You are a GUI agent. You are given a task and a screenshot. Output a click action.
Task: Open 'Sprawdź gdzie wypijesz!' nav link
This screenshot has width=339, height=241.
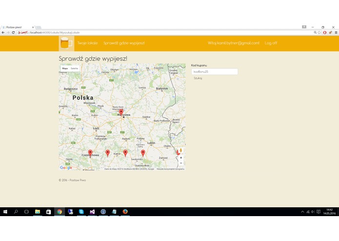point(124,43)
